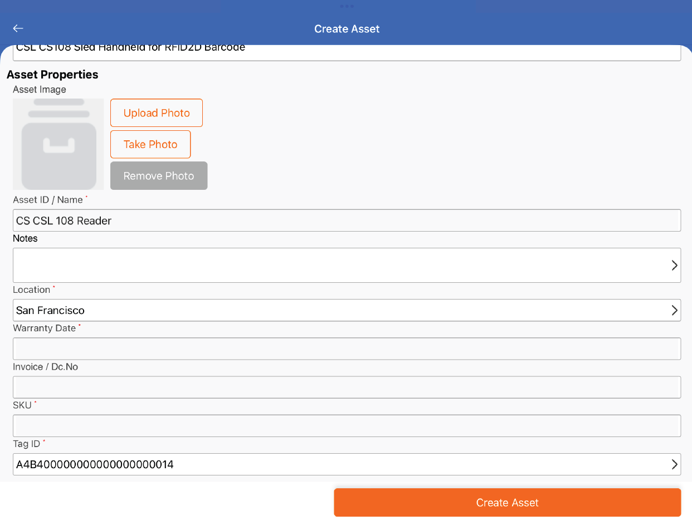
Task: Click the Warranty Date field
Action: pos(347,349)
